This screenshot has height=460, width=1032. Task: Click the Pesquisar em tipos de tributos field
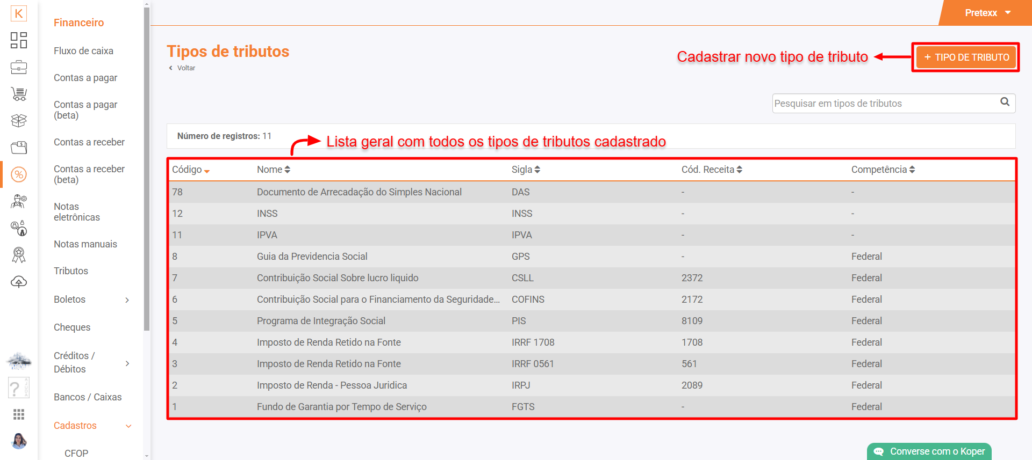884,104
